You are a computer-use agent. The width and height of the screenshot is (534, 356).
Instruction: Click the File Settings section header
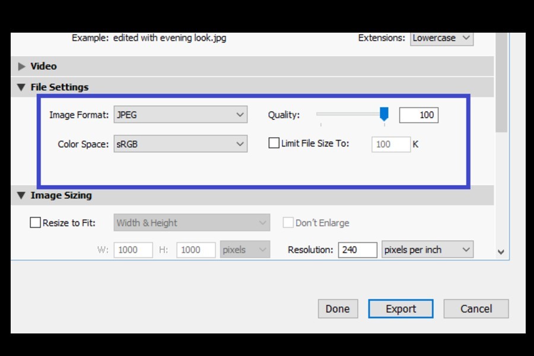pyautogui.click(x=59, y=87)
